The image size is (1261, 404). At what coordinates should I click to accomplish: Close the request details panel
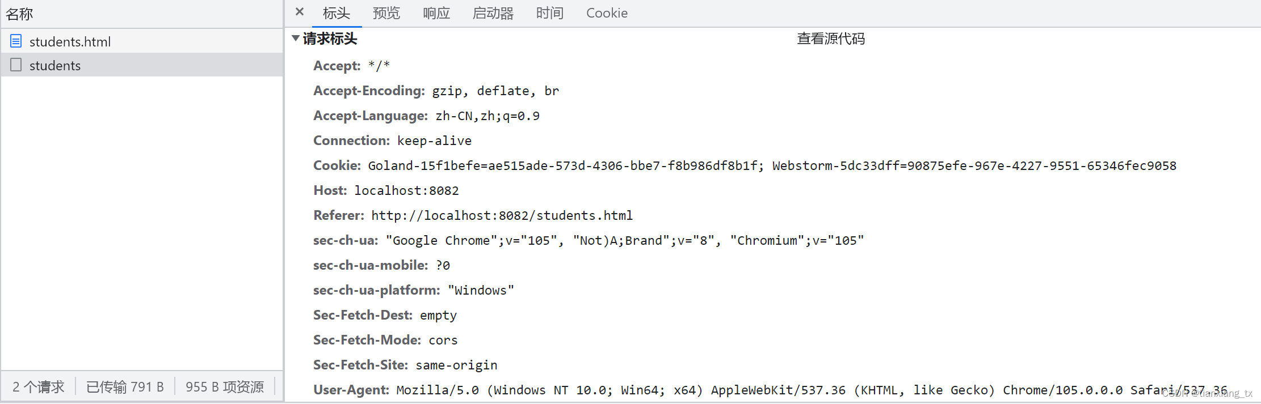pos(300,12)
